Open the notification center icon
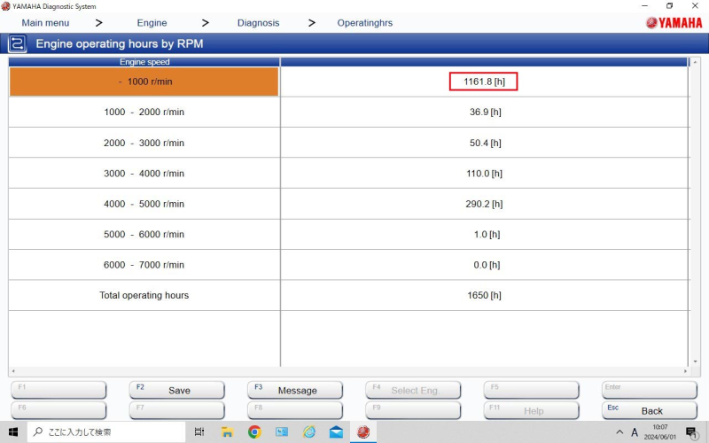The width and height of the screenshot is (709, 443). [x=691, y=431]
